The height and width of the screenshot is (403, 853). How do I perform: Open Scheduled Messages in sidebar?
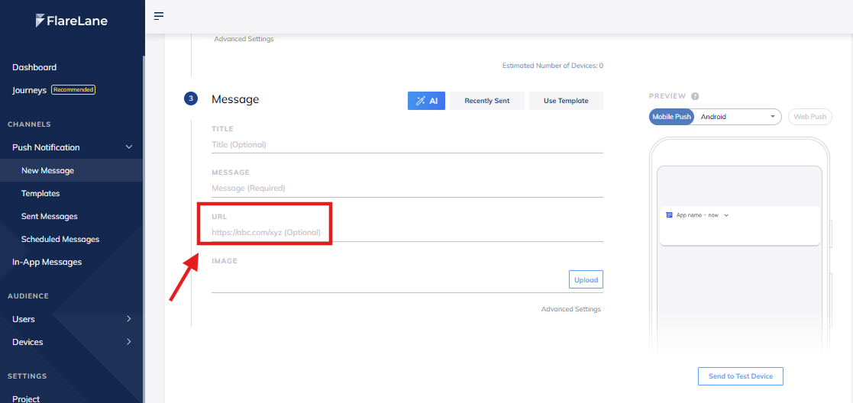click(60, 240)
